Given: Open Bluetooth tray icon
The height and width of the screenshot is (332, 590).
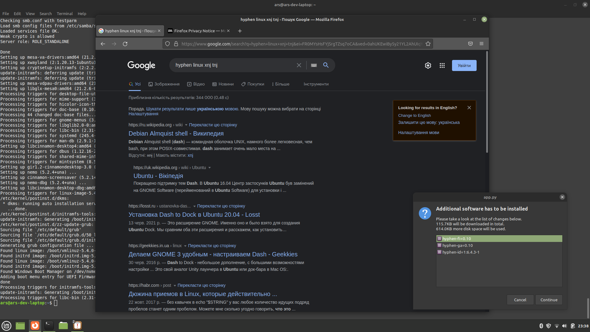Looking at the screenshot, I should pyautogui.click(x=541, y=326).
